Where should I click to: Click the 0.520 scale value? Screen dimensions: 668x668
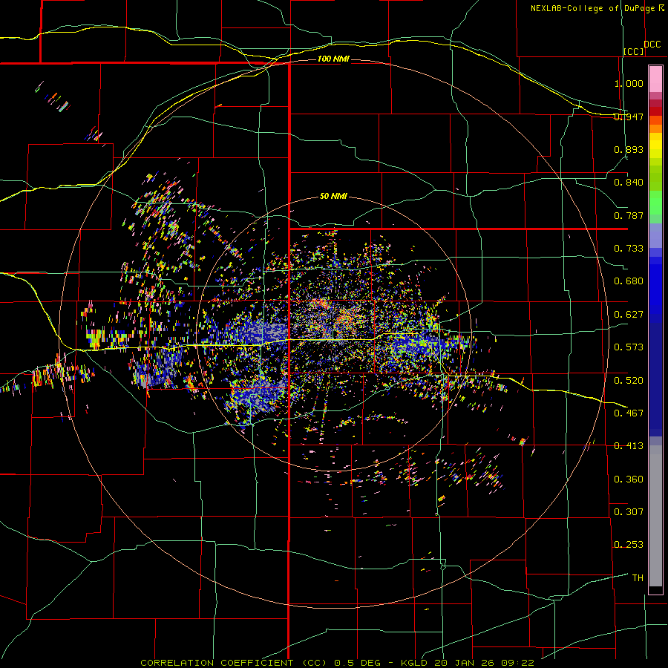629,381
